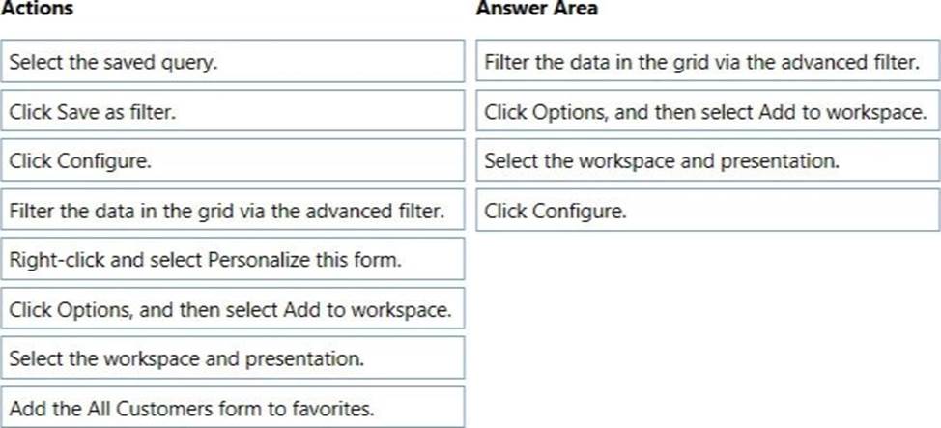The height and width of the screenshot is (428, 941).
Task: Select the advanced filter item under Actions
Action: click(x=233, y=211)
